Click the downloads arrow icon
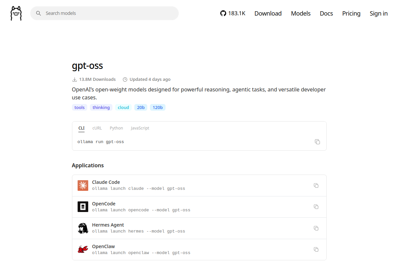Image resolution: width=398 pixels, height=265 pixels. coord(75,79)
